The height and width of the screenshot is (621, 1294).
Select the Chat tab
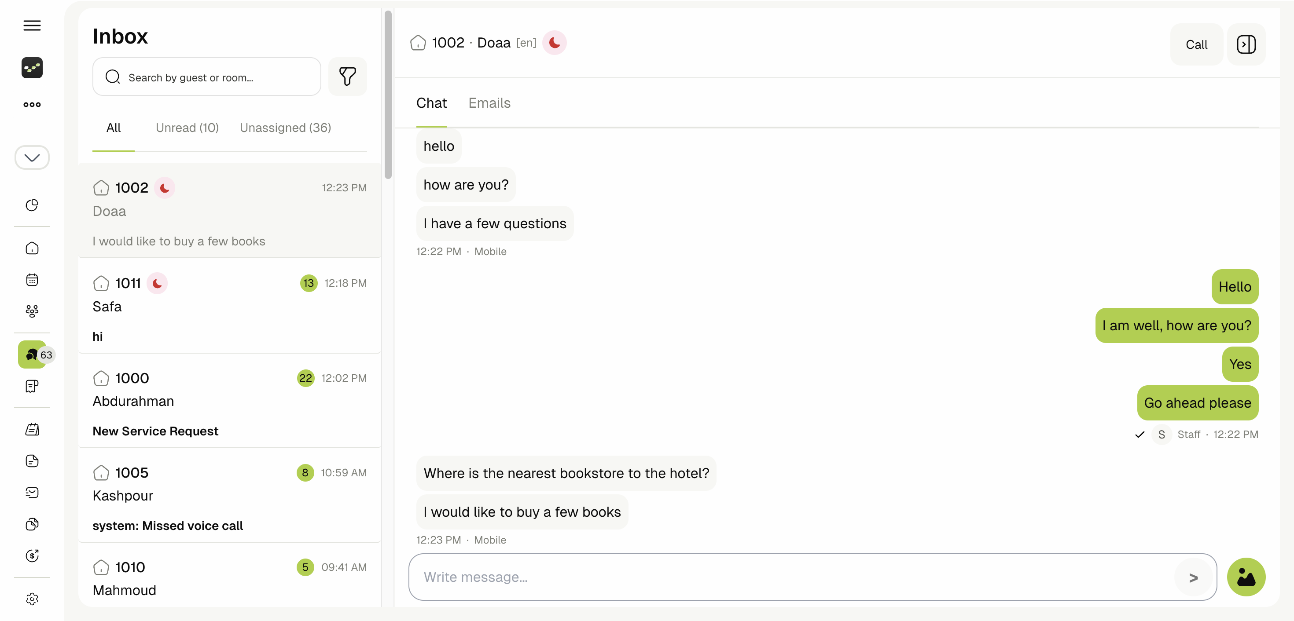431,103
